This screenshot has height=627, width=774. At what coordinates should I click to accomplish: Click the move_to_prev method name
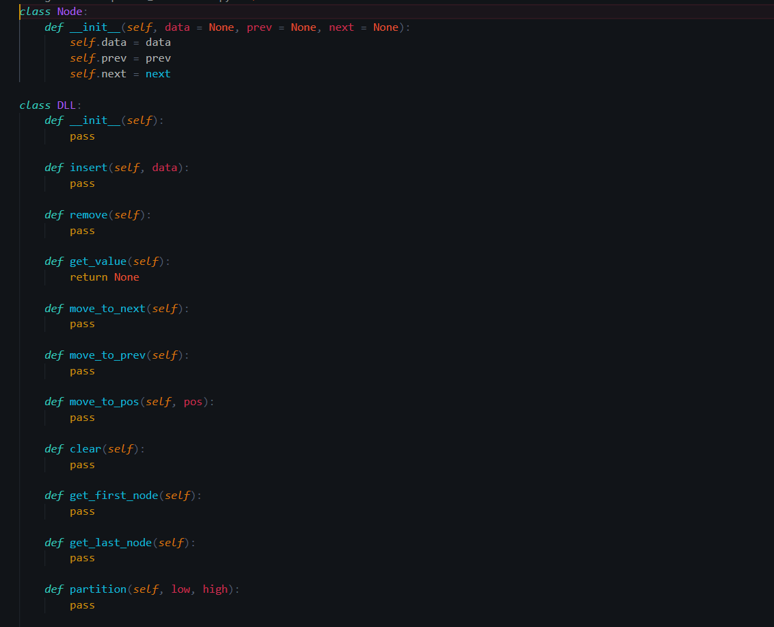[107, 355]
